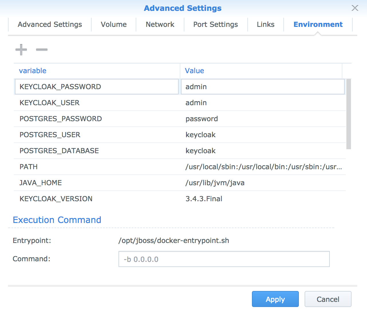Add a new environment variable with plus icon
This screenshot has width=367, height=311.
[21, 50]
